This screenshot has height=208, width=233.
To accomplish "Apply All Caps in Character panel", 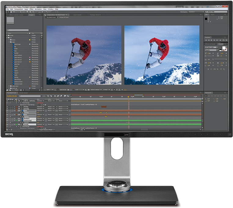I will 215,69.
